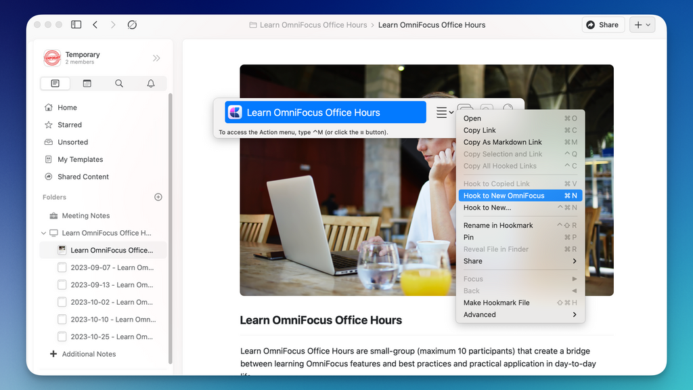The height and width of the screenshot is (390, 693).
Task: Open the 2023-10-02 note in sidebar
Action: tap(106, 301)
